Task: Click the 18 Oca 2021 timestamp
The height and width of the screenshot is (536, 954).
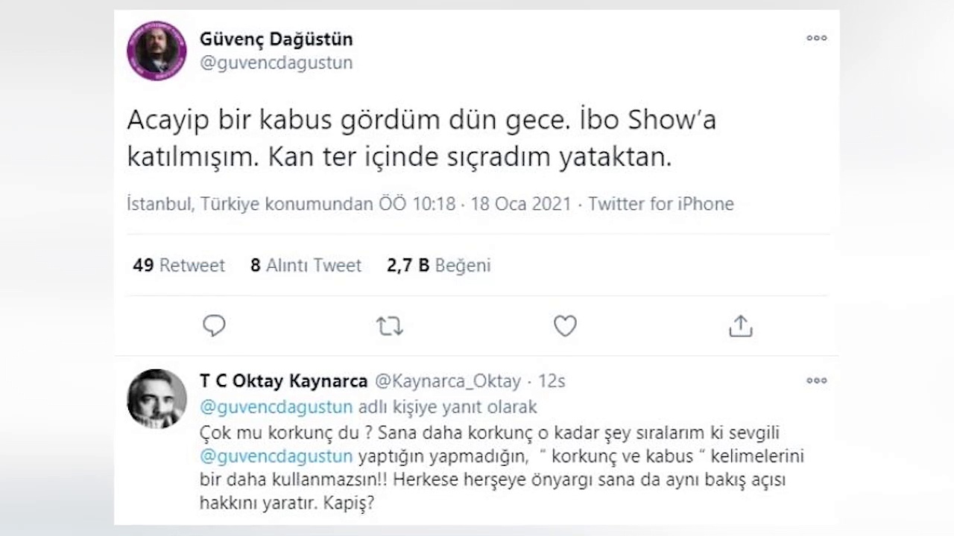Action: coord(521,204)
